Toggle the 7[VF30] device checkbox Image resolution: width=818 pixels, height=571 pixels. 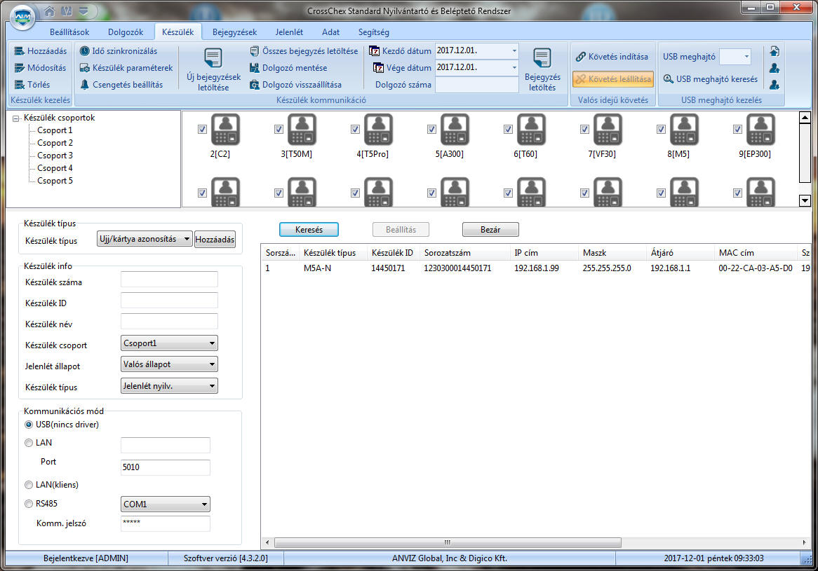click(x=584, y=129)
